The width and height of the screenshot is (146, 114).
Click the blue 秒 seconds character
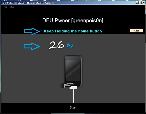[70, 46]
